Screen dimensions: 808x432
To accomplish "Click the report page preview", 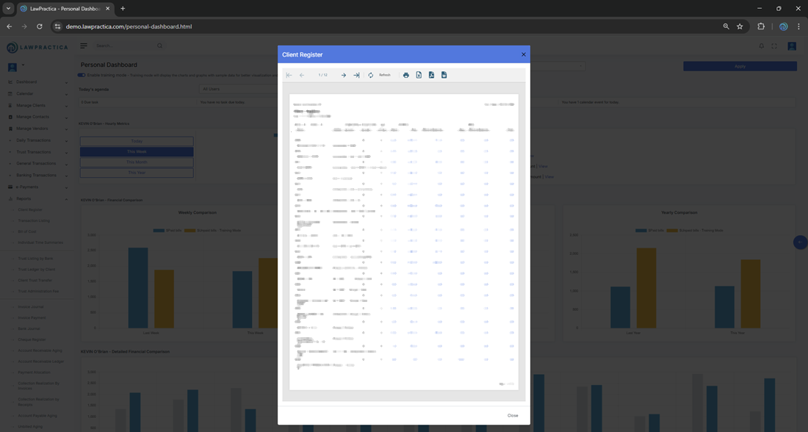I will pos(403,241).
